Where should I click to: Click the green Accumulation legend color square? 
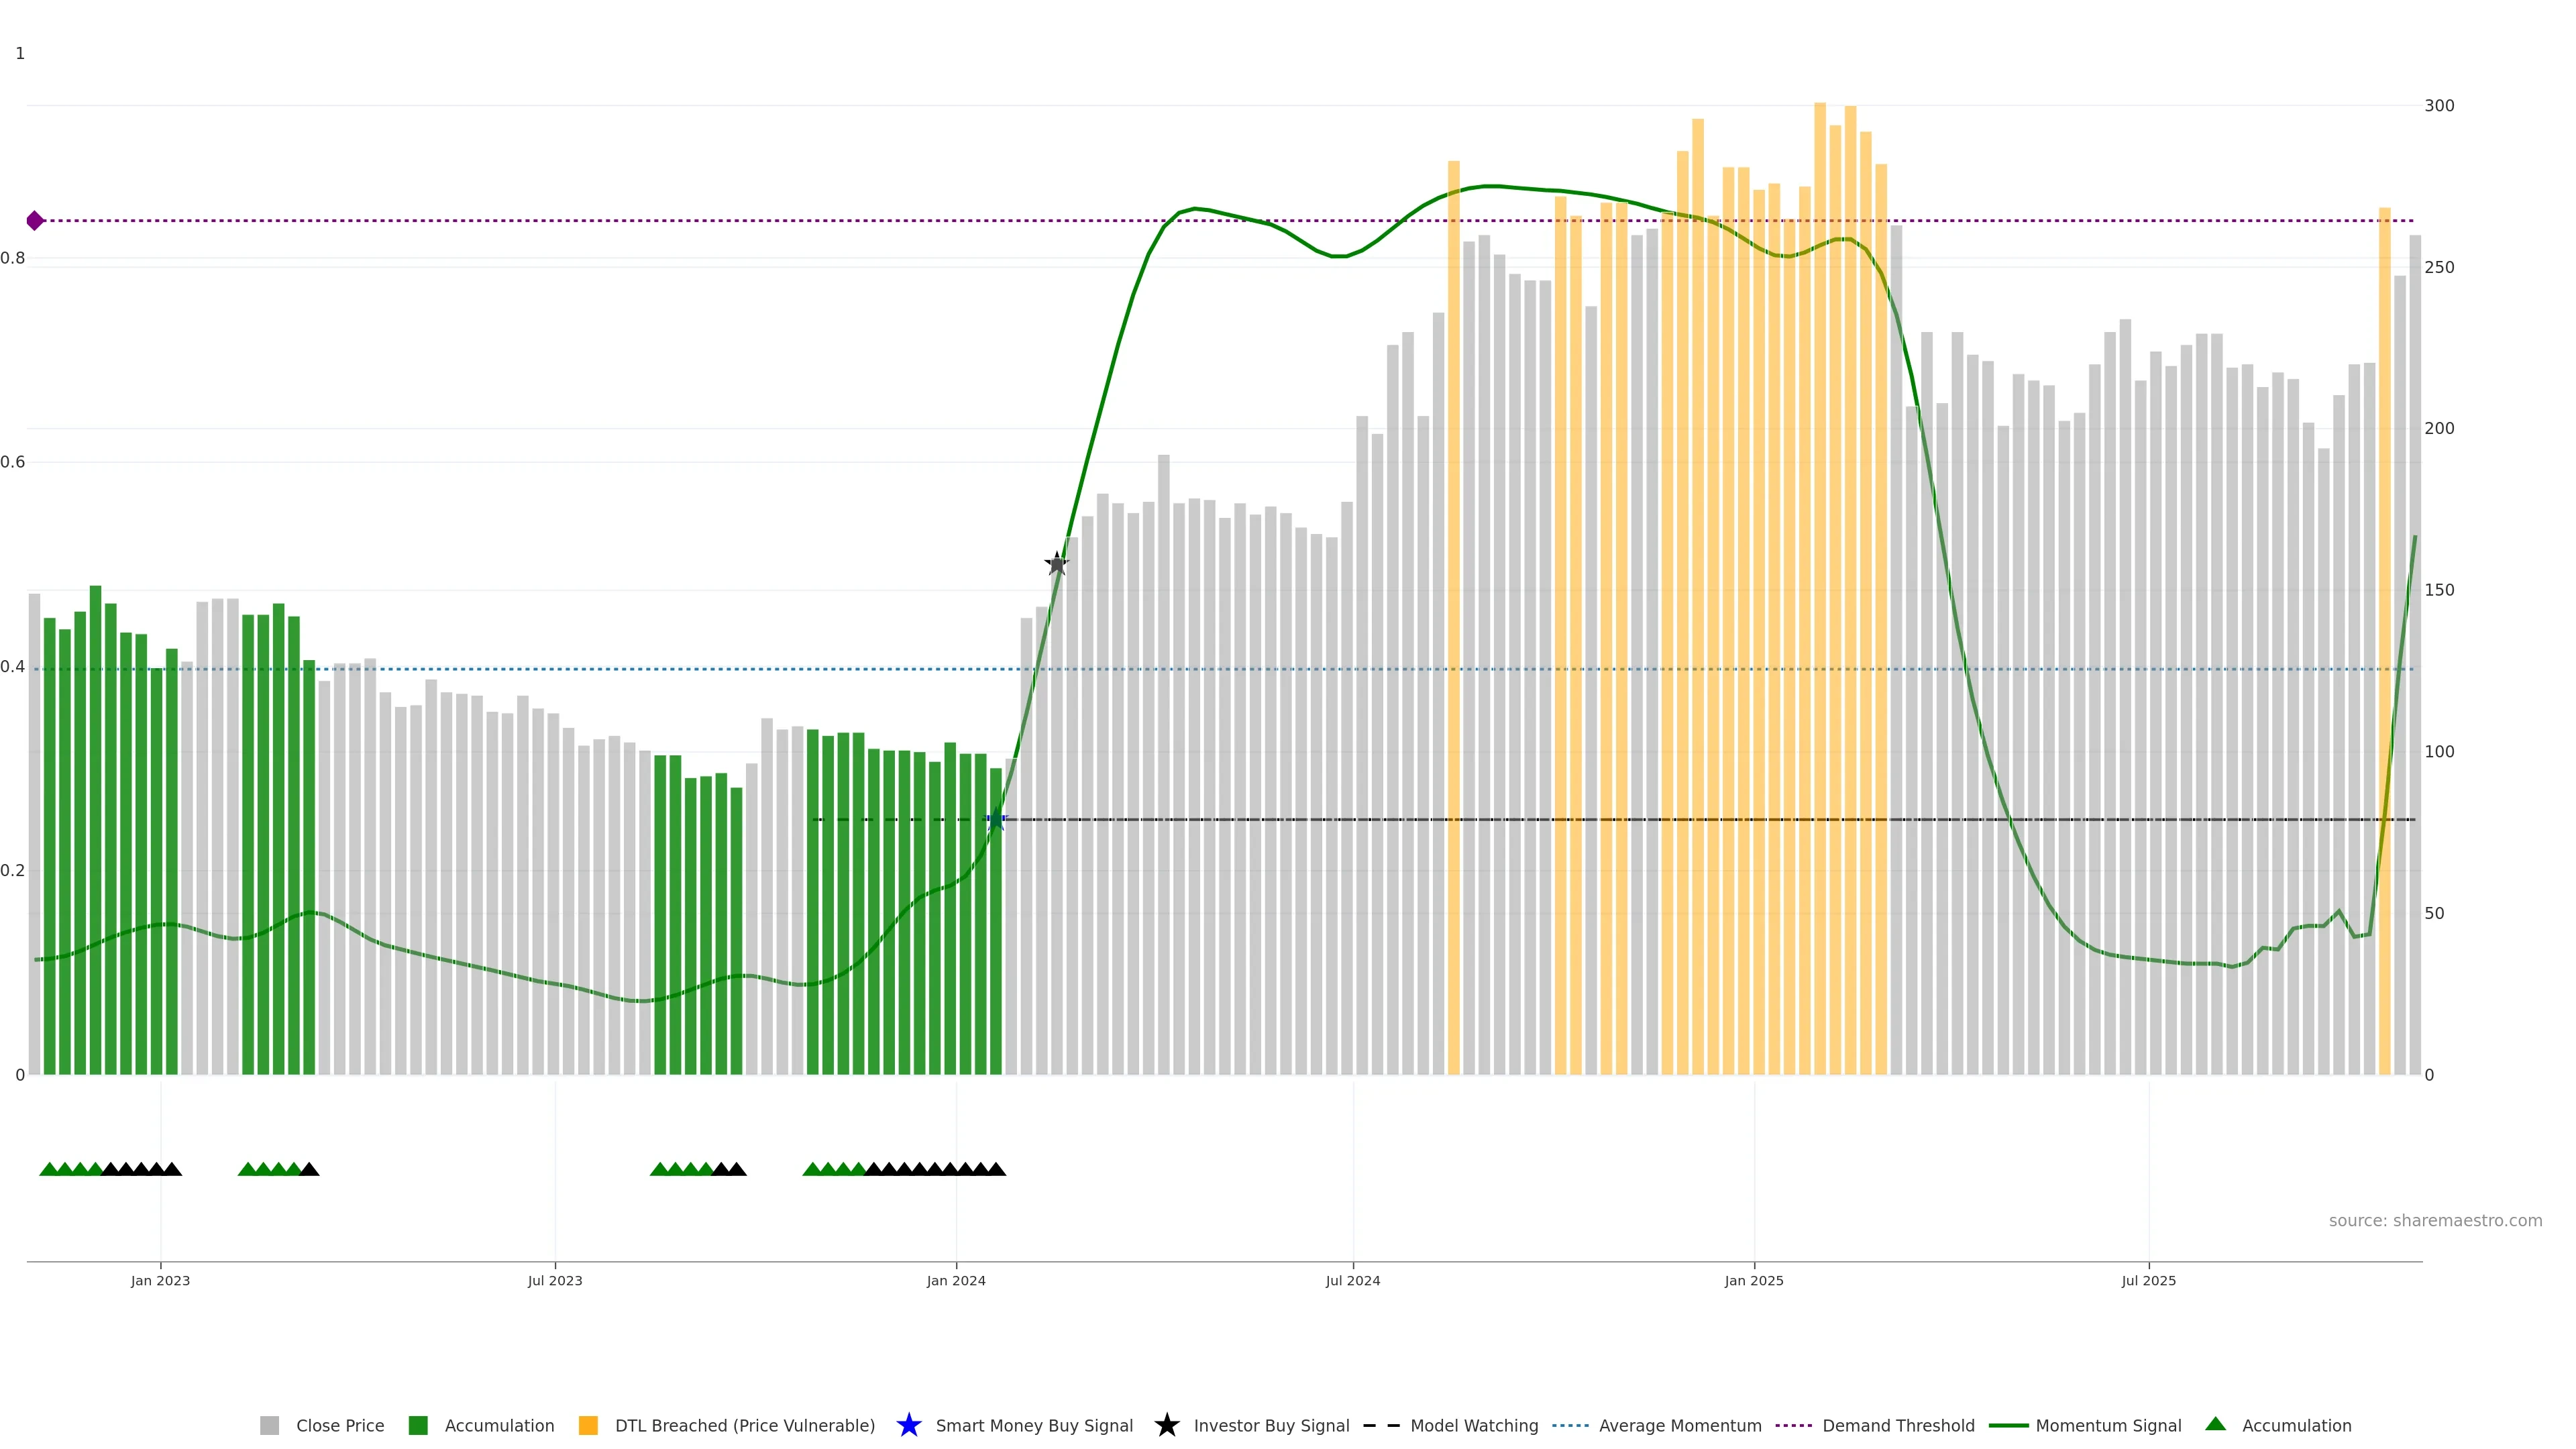point(418,1425)
